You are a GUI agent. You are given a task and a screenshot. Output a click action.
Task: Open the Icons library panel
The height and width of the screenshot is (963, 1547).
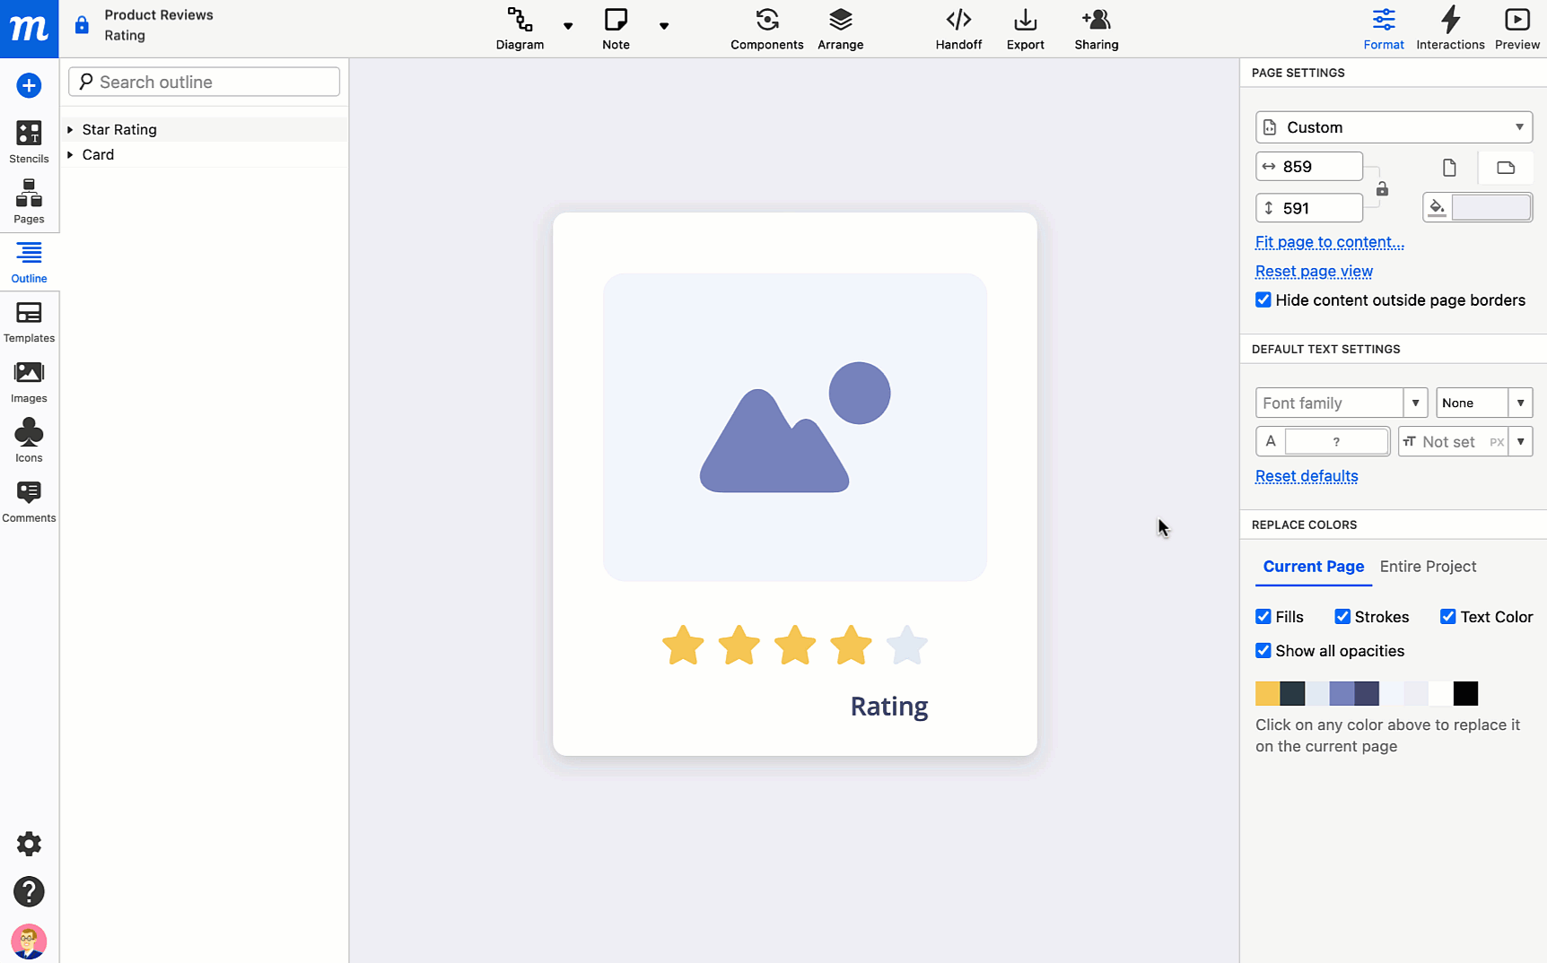click(x=29, y=441)
